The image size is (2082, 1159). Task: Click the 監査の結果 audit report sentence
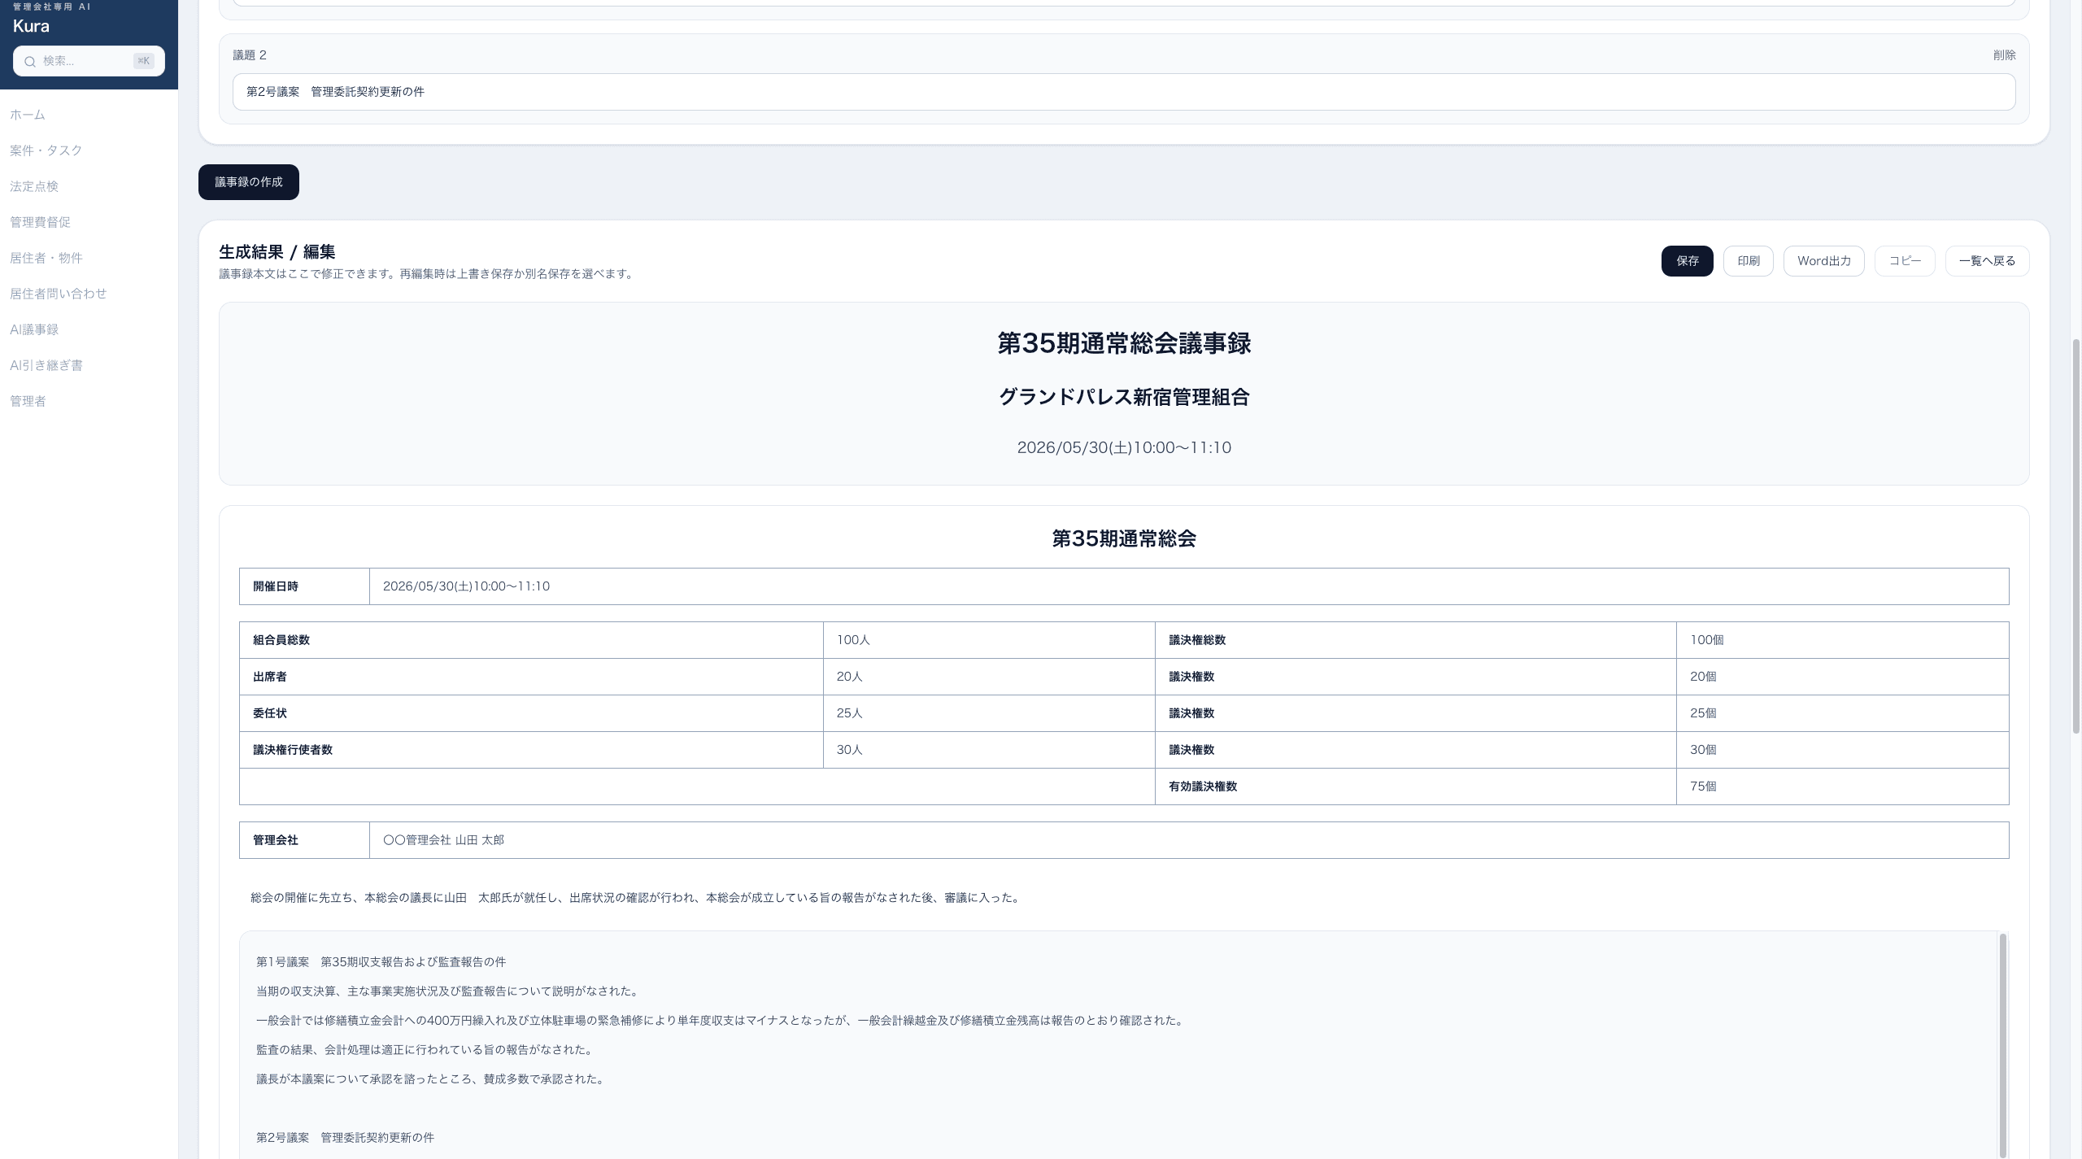(425, 1050)
